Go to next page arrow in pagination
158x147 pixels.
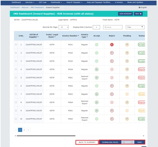click(28, 130)
